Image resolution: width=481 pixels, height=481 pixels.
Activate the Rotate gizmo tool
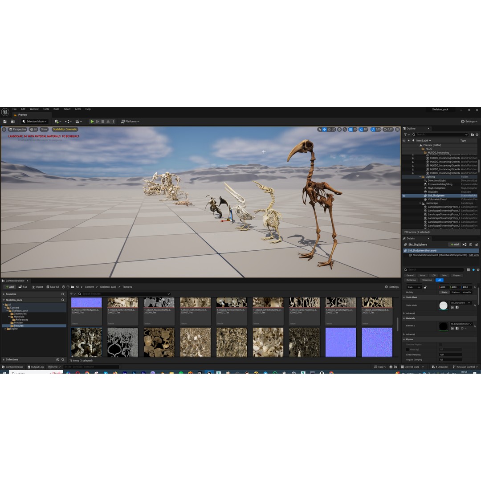329,130
